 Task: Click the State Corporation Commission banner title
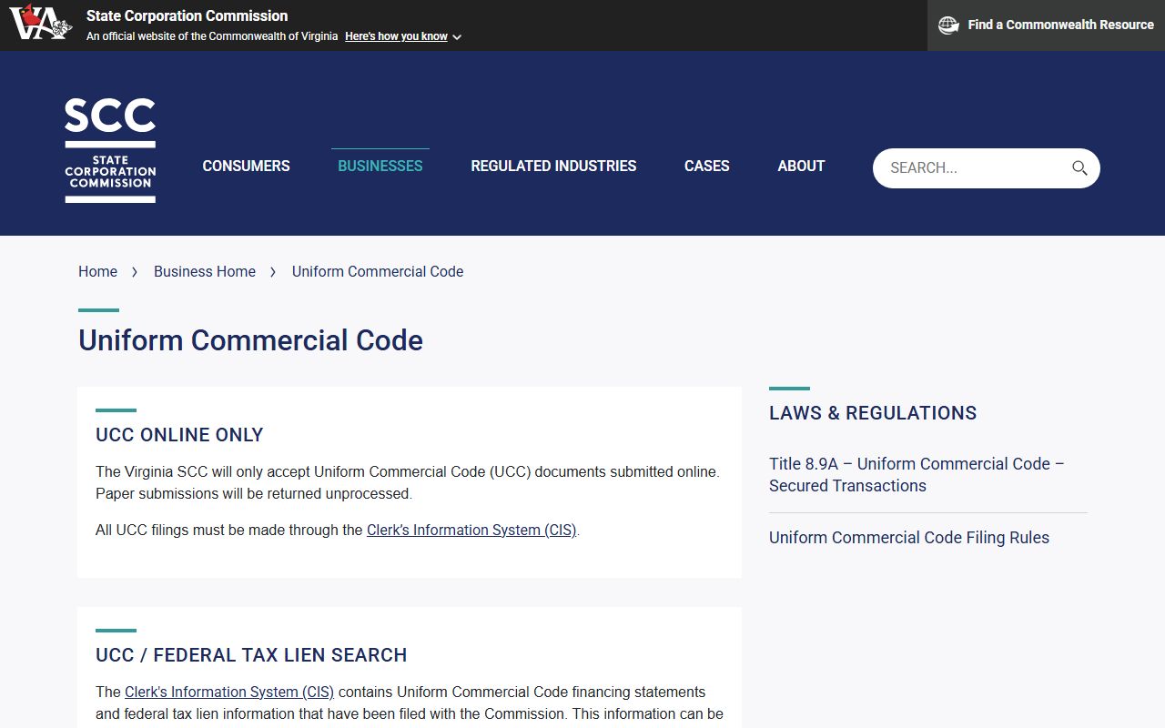point(187,15)
